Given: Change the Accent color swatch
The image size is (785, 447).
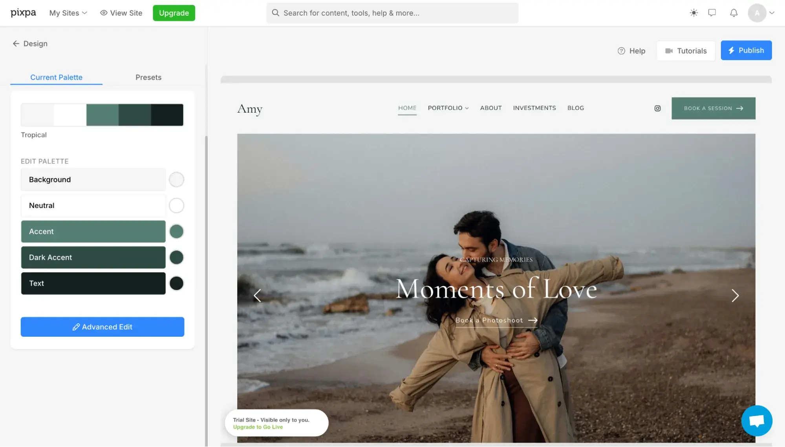Looking at the screenshot, I should pyautogui.click(x=176, y=232).
